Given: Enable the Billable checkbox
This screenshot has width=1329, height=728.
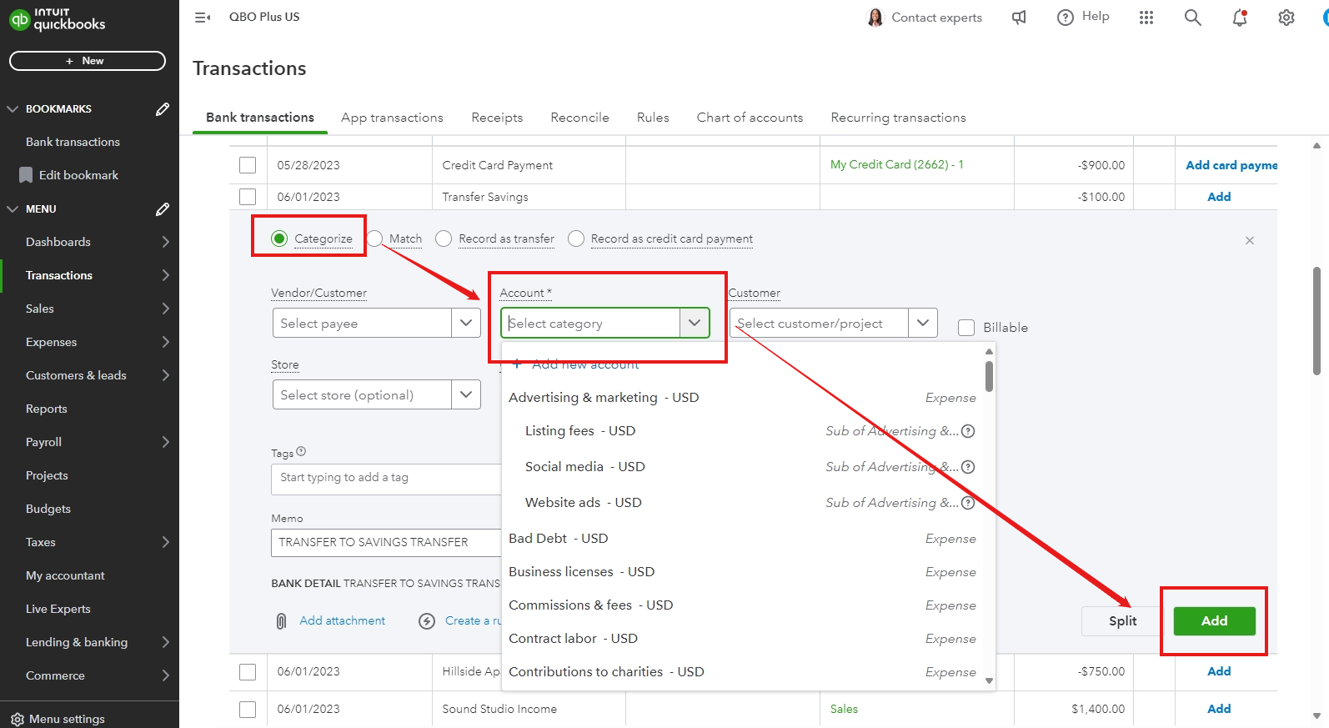Looking at the screenshot, I should (966, 328).
